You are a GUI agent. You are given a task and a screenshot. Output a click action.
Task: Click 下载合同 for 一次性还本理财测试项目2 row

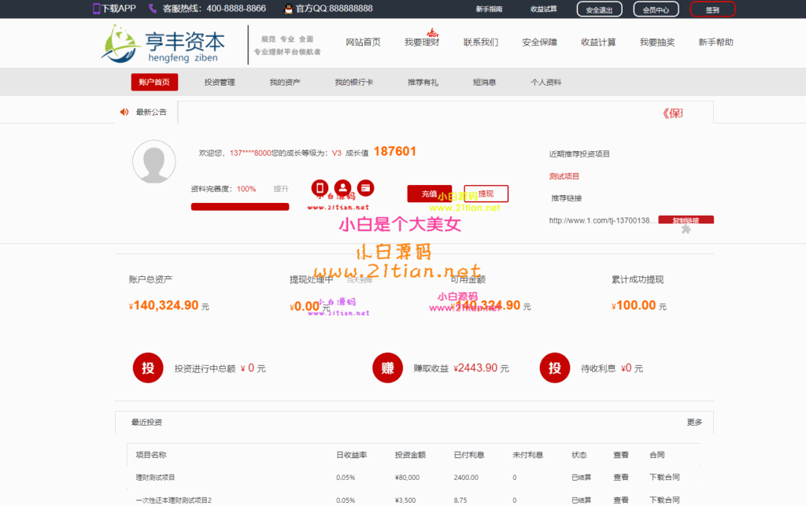664,500
